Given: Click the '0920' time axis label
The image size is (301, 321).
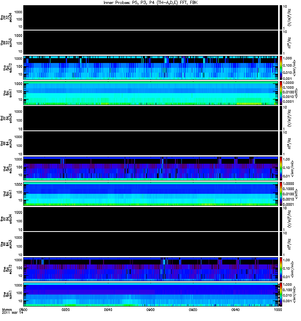Looking at the screenshot, I should (193, 310).
